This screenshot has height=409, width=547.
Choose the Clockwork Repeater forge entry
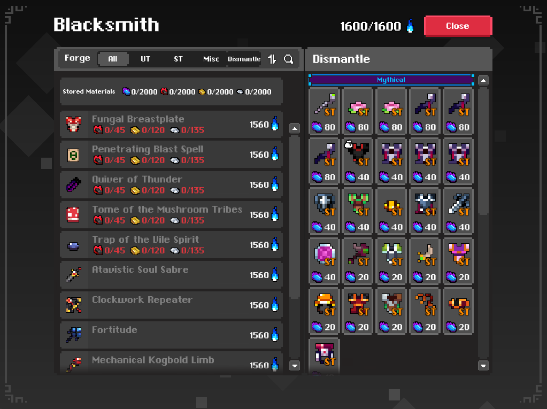[x=171, y=305]
